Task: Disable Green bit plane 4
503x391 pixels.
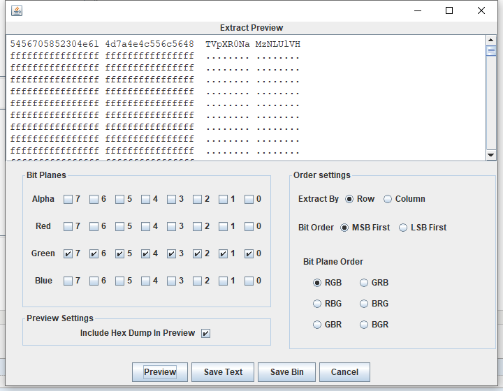Action: pyautogui.click(x=145, y=254)
